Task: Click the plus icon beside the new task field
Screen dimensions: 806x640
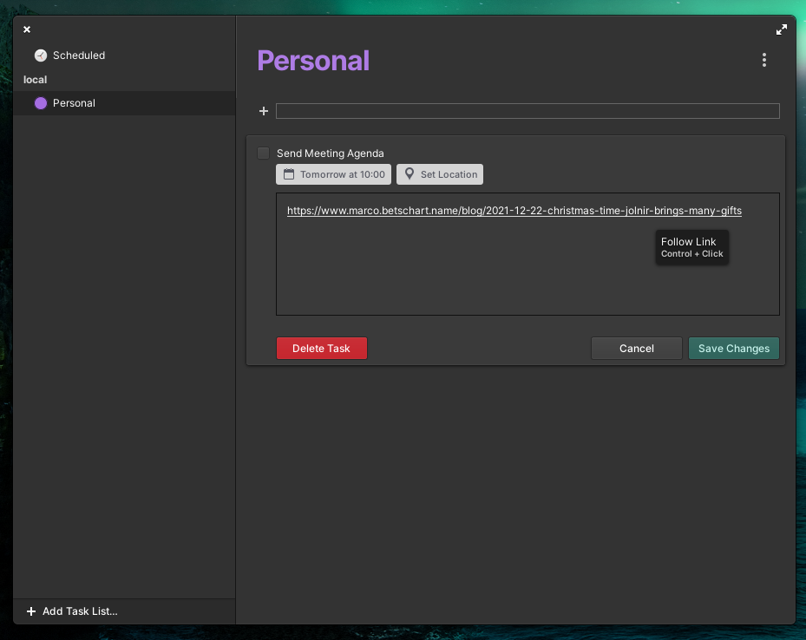Action: pyautogui.click(x=264, y=111)
